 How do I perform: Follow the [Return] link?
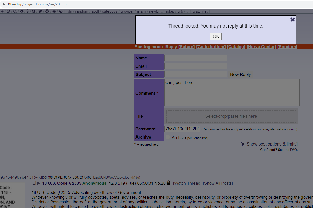pyautogui.click(x=187, y=47)
